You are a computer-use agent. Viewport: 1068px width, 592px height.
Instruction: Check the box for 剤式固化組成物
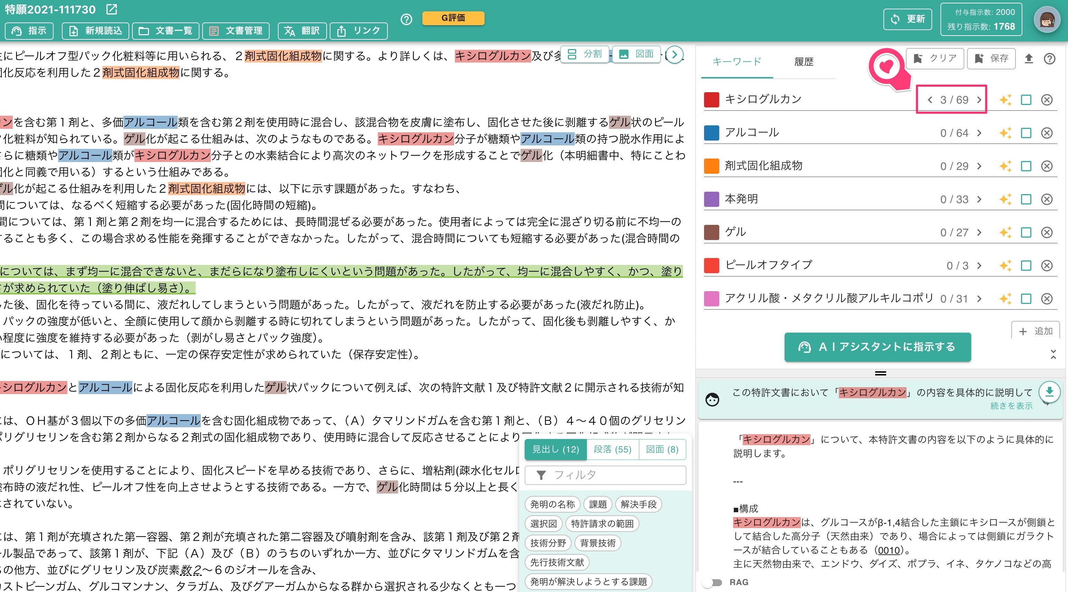(x=1026, y=166)
